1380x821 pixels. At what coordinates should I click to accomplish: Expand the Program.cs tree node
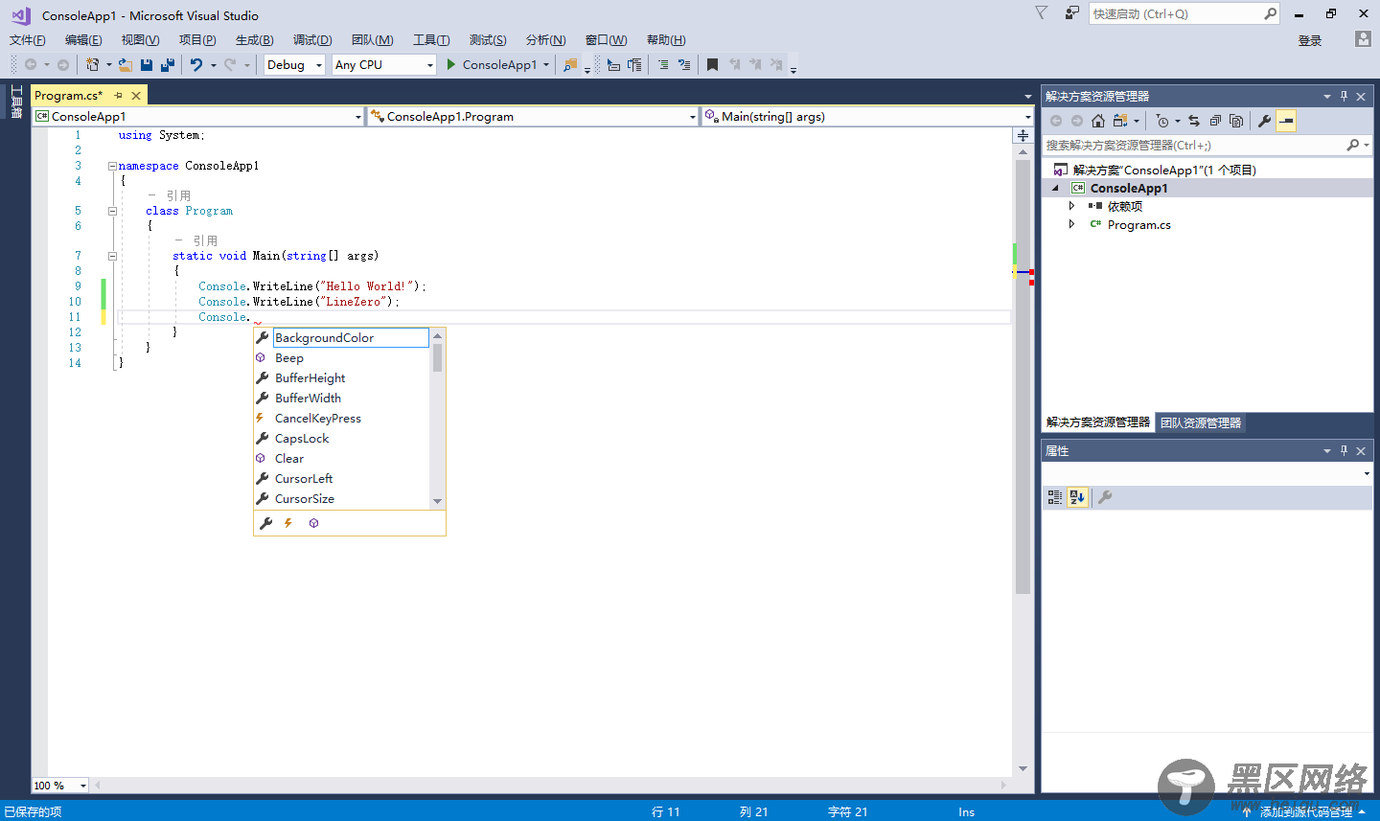point(1071,224)
